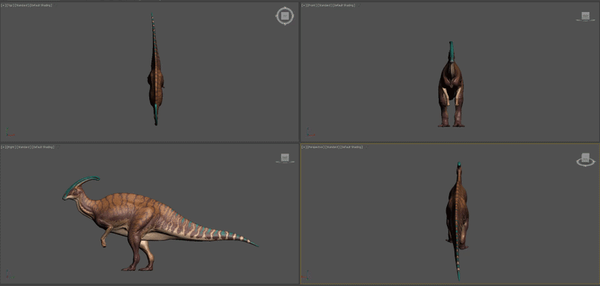Open the [+] menu of the Perspective viewport
The image size is (600, 286).
tap(304, 147)
